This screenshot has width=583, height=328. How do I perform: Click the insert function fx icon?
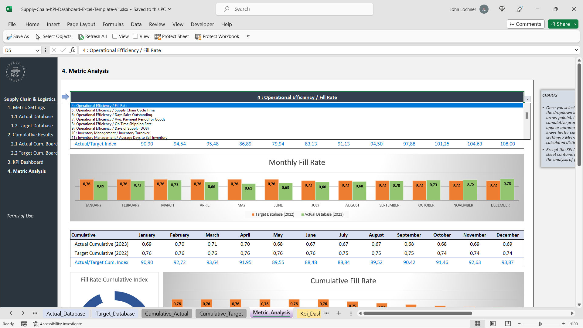pyautogui.click(x=72, y=50)
